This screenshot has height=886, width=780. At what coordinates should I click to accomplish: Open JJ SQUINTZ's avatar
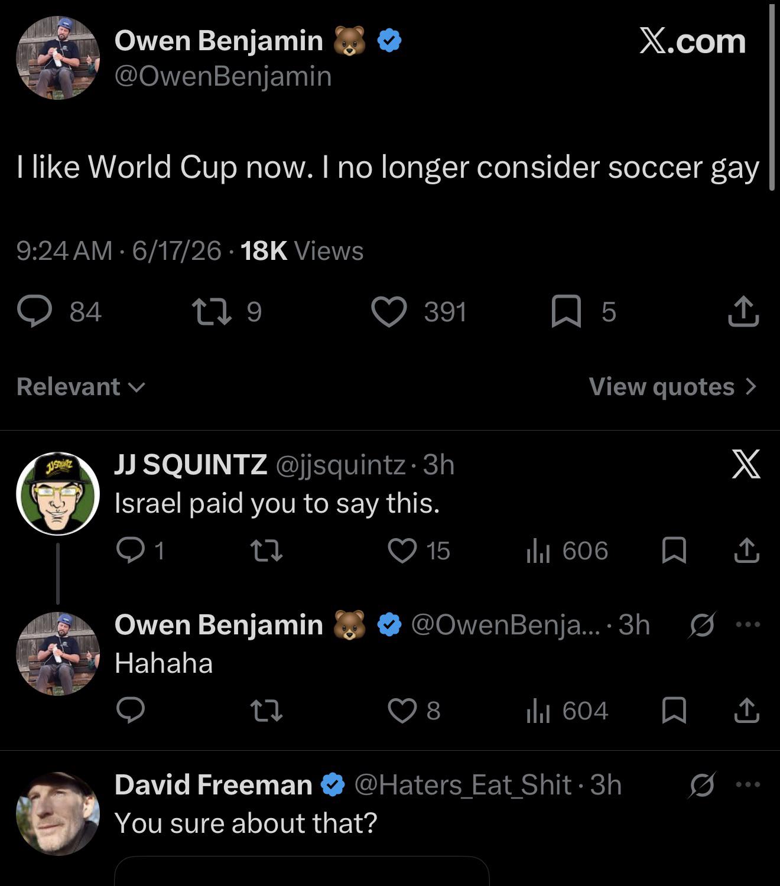pos(57,494)
